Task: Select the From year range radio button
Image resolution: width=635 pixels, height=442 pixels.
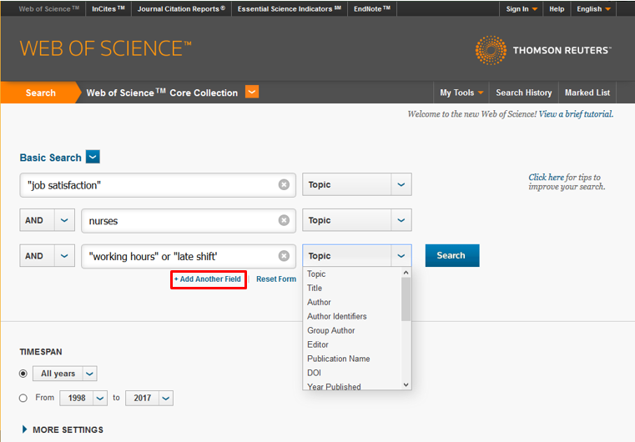Action: pyautogui.click(x=23, y=399)
